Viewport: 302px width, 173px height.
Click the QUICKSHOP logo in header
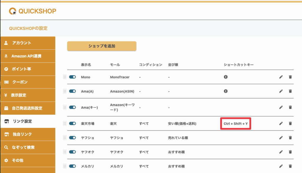[32, 11]
